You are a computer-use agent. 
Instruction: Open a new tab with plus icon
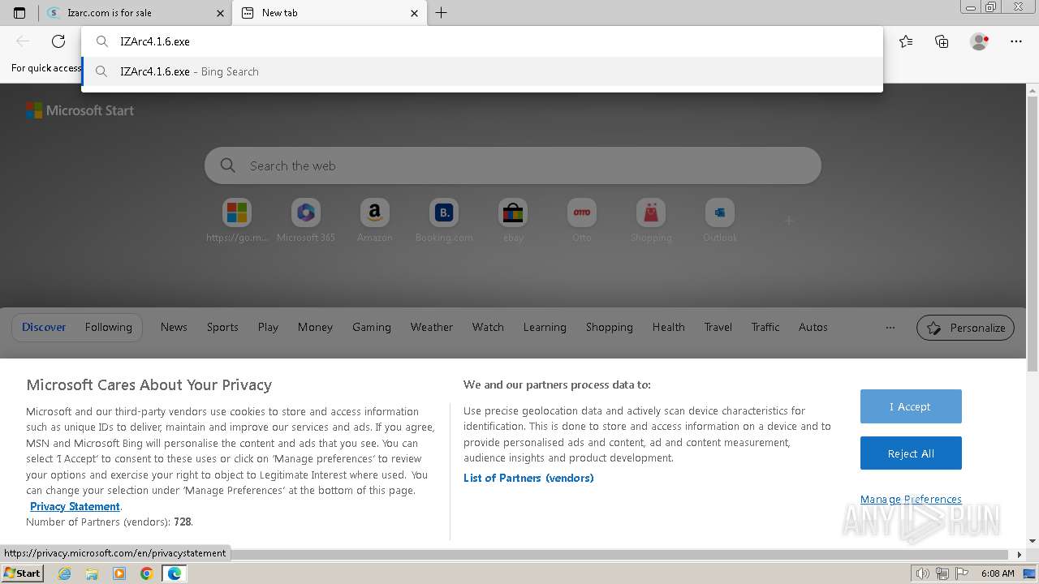click(x=441, y=13)
